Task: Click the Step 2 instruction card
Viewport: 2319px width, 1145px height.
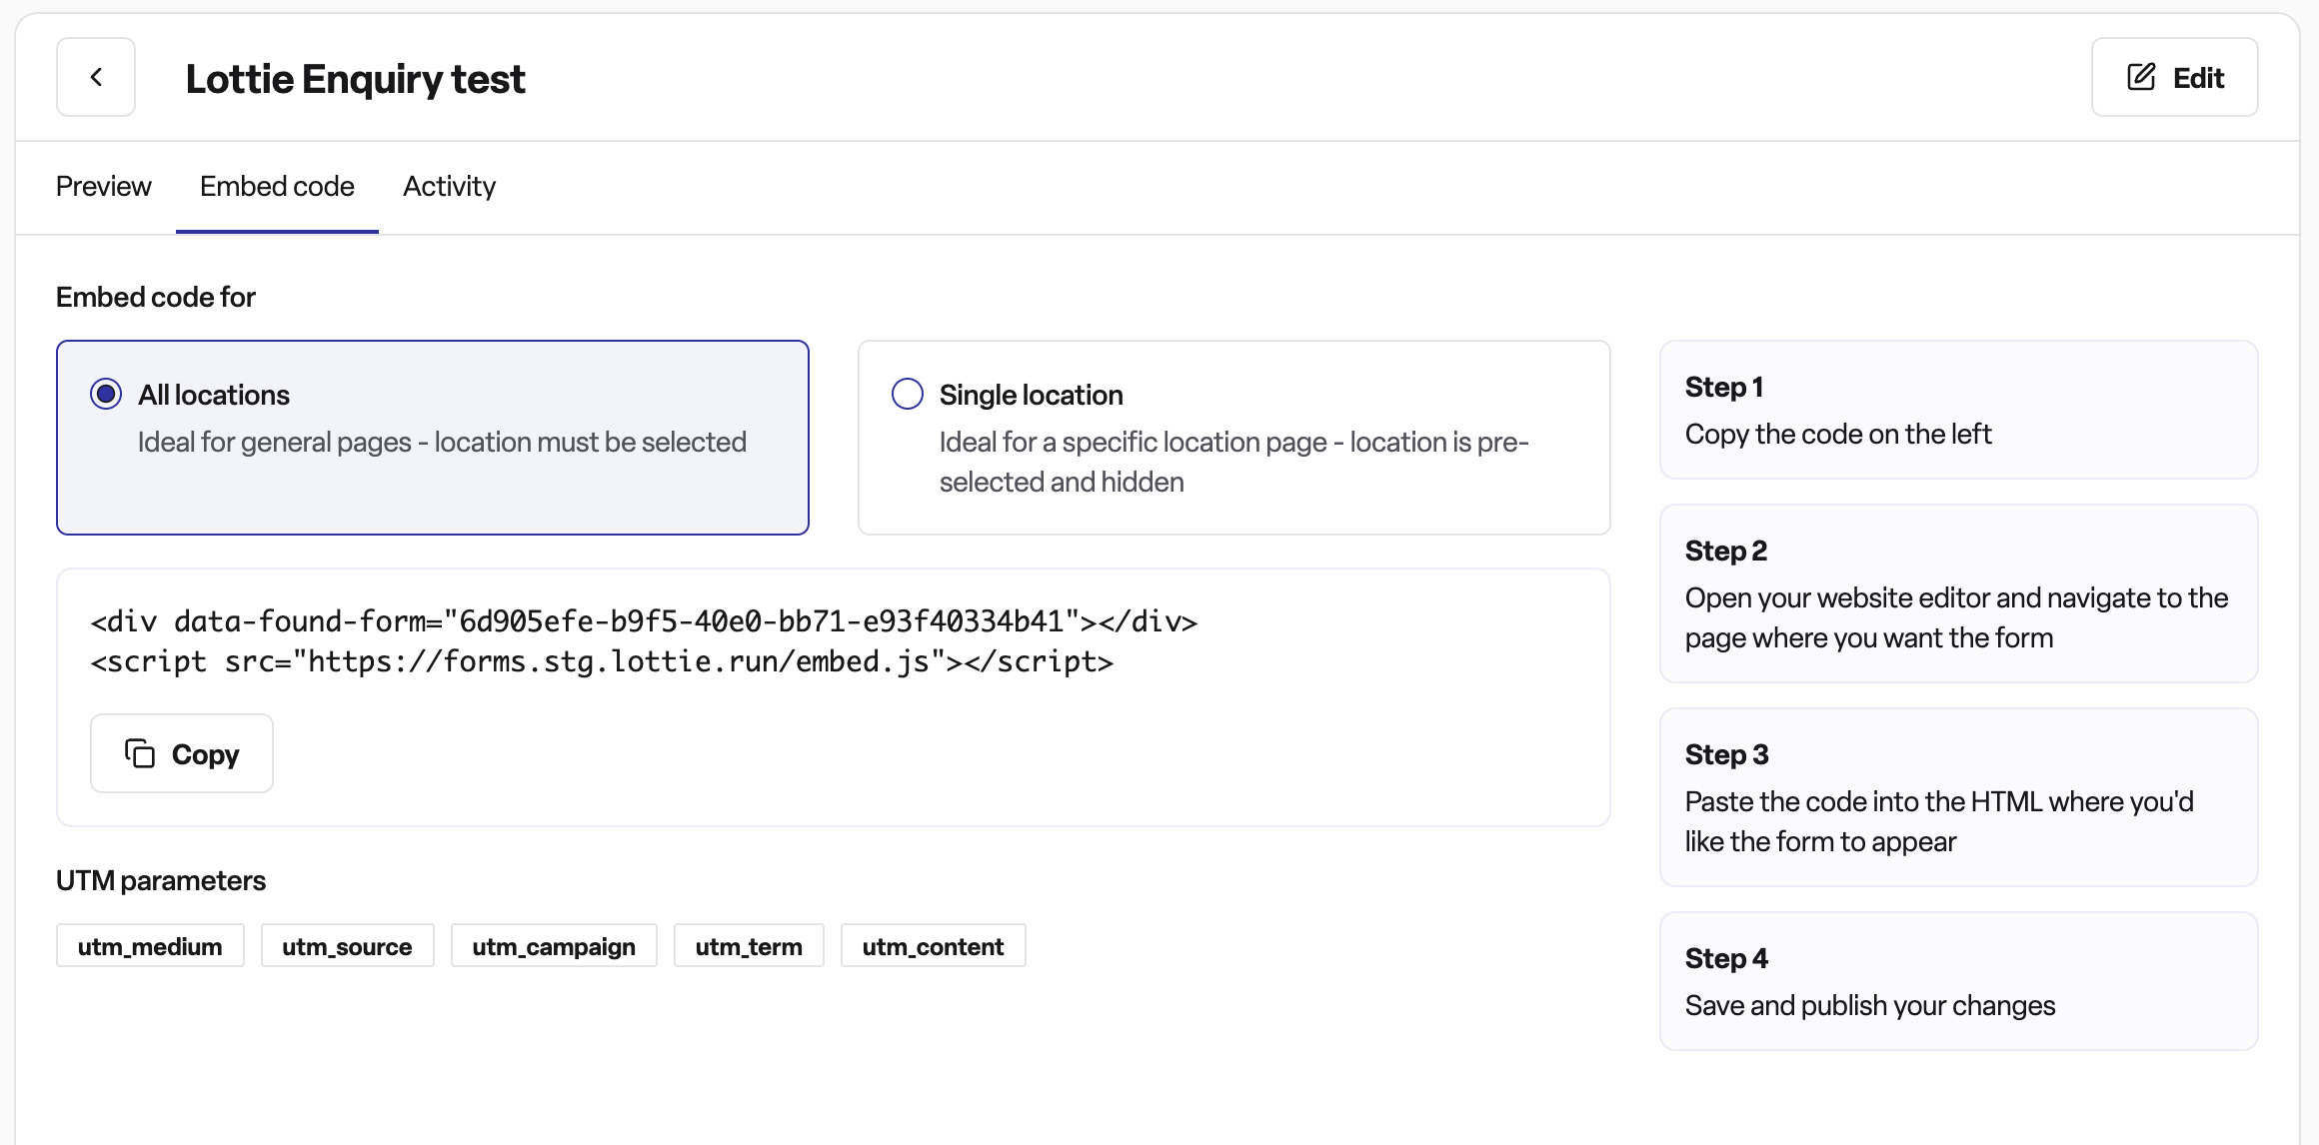Action: tap(1958, 593)
